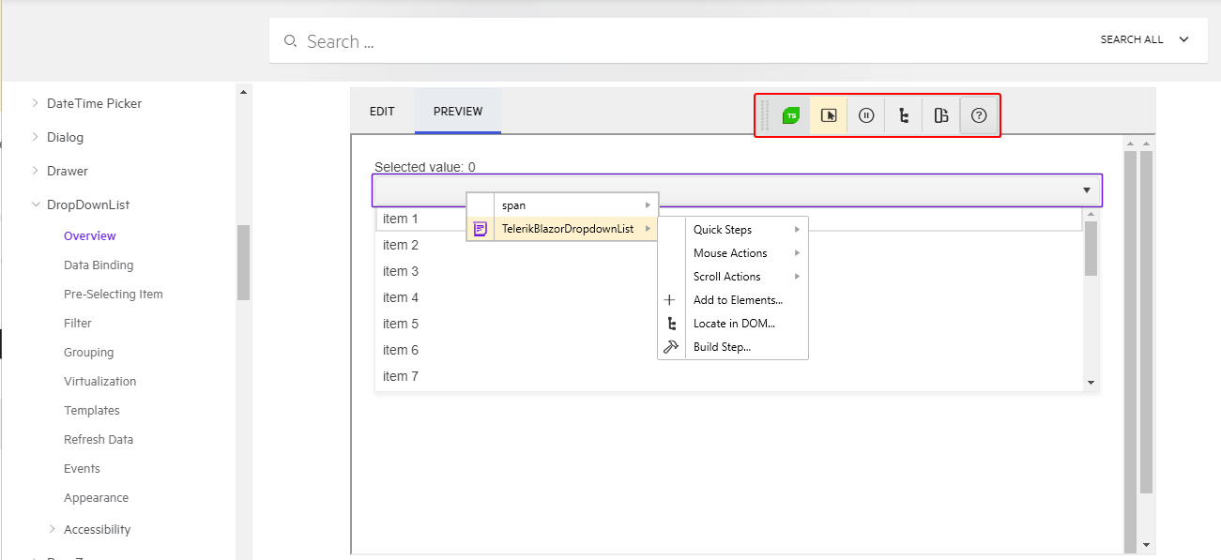Click the dropdown list arrow button

click(x=1087, y=190)
